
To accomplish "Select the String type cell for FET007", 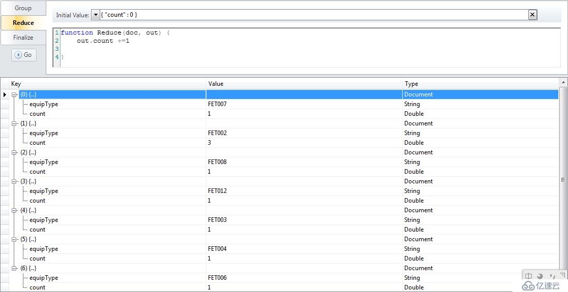I will (x=481, y=104).
